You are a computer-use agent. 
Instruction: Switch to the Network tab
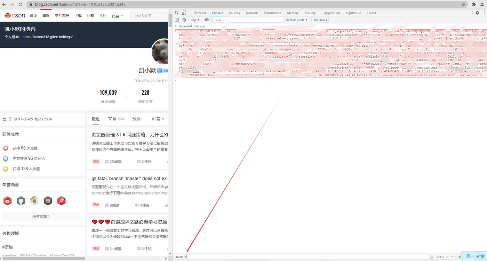[252, 13]
